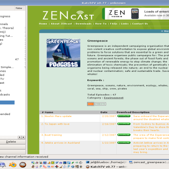Click the ZENcast logo

[x=68, y=15]
